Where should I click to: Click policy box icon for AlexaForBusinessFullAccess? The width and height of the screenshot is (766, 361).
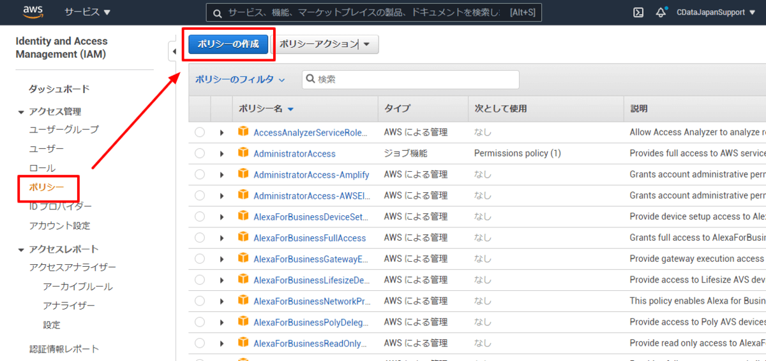tap(243, 237)
